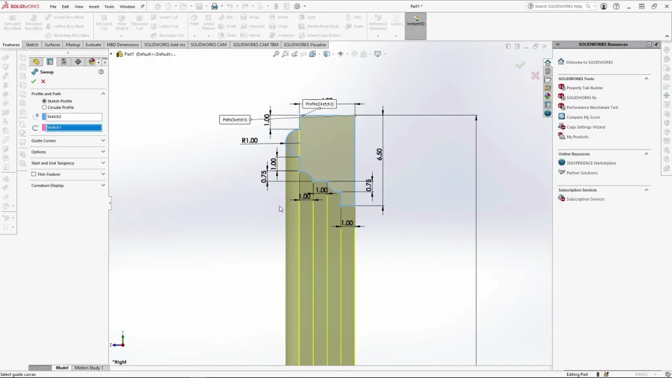Image resolution: width=672 pixels, height=378 pixels.
Task: Cancel the Sweep with the red X
Action: 43,81
